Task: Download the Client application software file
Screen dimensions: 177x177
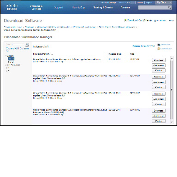Action: pyautogui.click(x=159, y=60)
